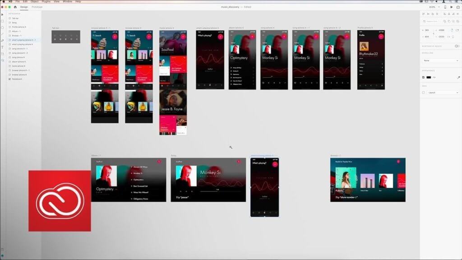Apply the Subtract boolean operation

tap(449, 21)
